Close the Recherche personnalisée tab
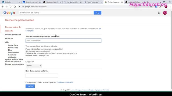Screen dimensions: 172x96 click(x=122, y=2)
